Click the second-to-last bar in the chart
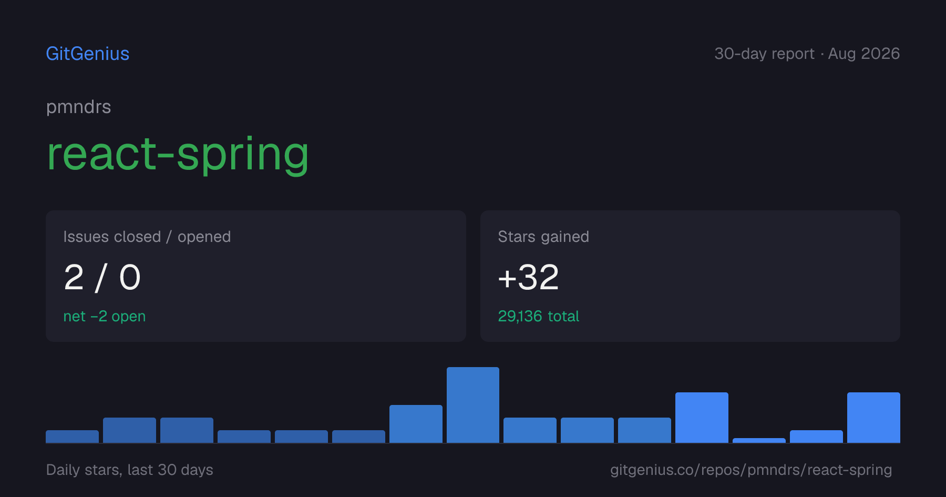Screen dimensions: 946x497 pyautogui.click(x=816, y=437)
